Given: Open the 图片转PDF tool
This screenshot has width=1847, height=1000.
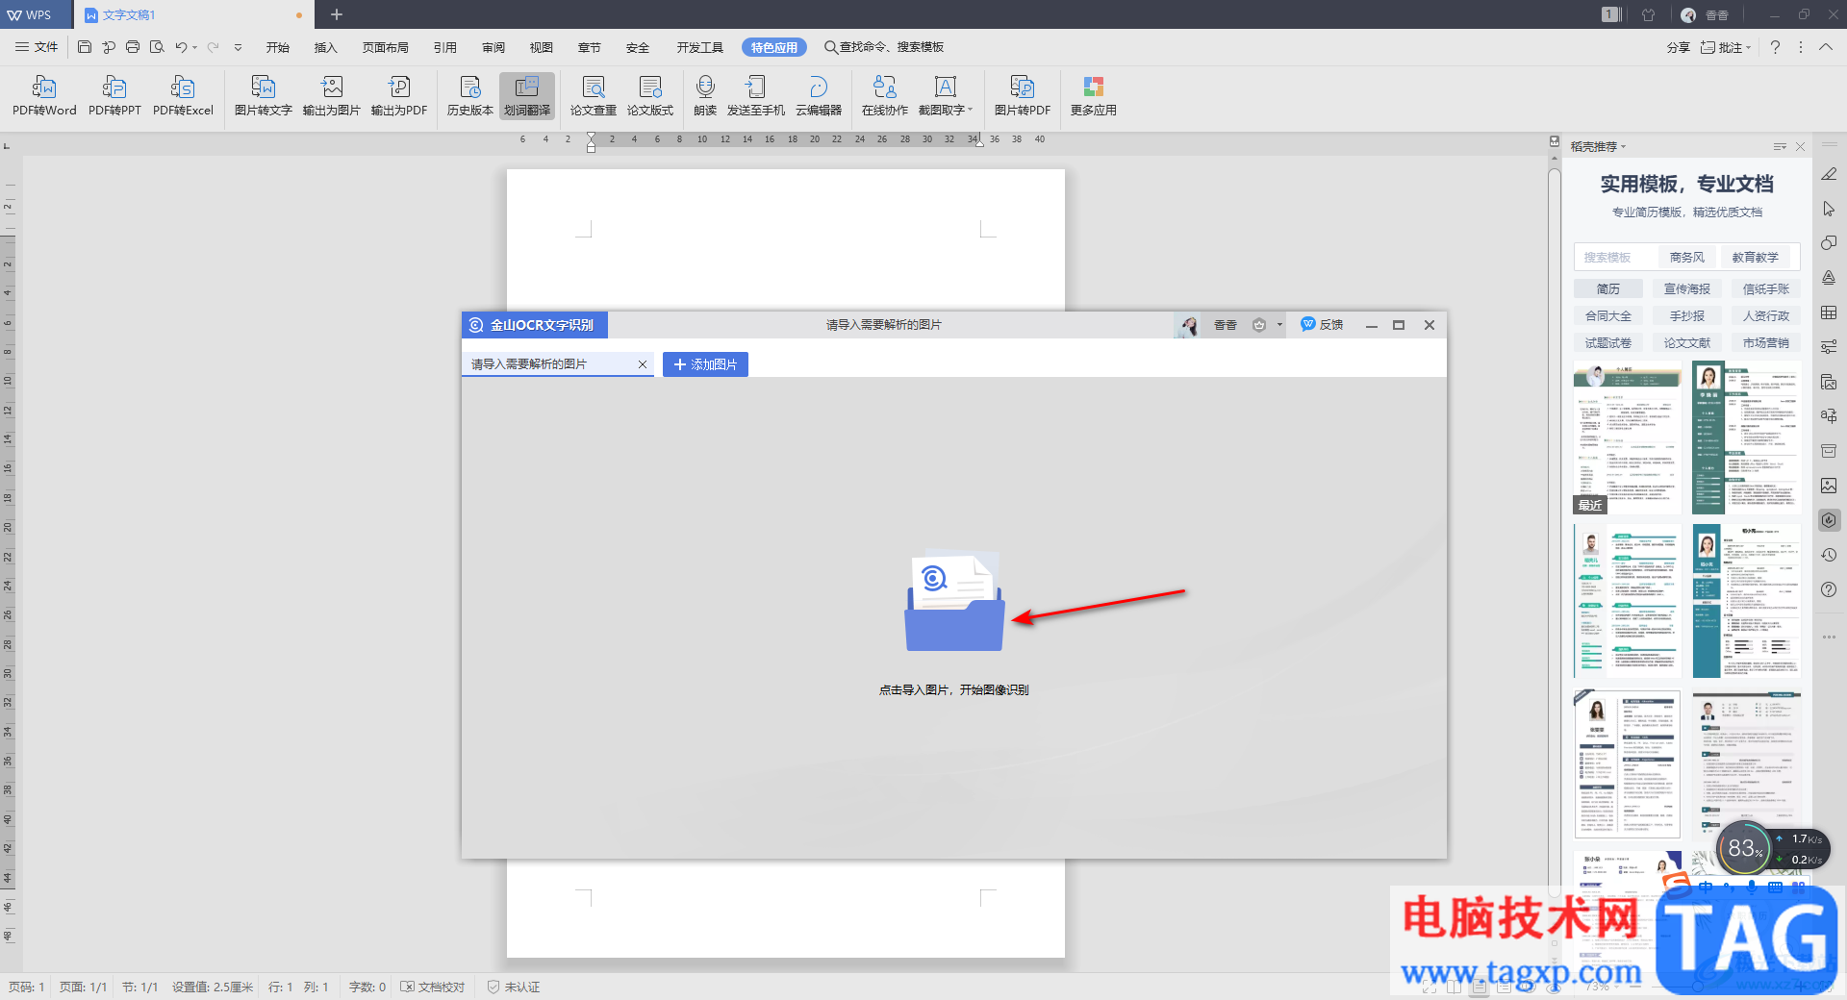Looking at the screenshot, I should click(x=1022, y=96).
